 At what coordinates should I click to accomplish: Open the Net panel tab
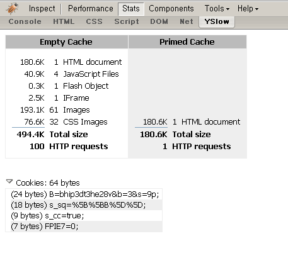(x=187, y=21)
